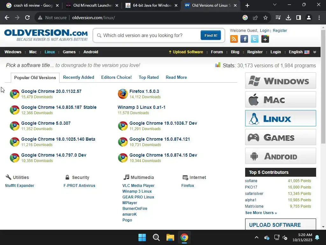Viewport: 326px width, 245px height.
Task: Click the plus share icon in header
Action: pos(265,39)
